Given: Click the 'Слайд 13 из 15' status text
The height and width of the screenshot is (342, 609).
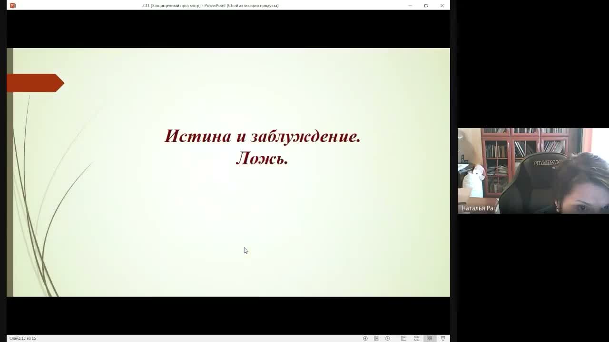Looking at the screenshot, I should click(x=22, y=338).
